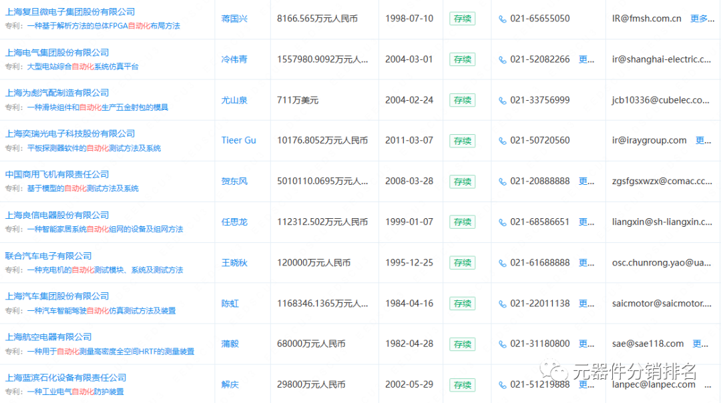The width and height of the screenshot is (721, 403).
Task: Open patent about 汽车智能驾驶自动化仿真测试
Action: [x=101, y=311]
